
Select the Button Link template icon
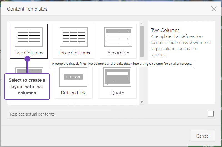point(73,77)
